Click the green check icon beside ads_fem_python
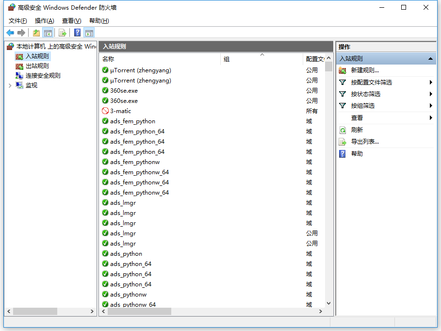This screenshot has height=331, width=441. click(105, 121)
